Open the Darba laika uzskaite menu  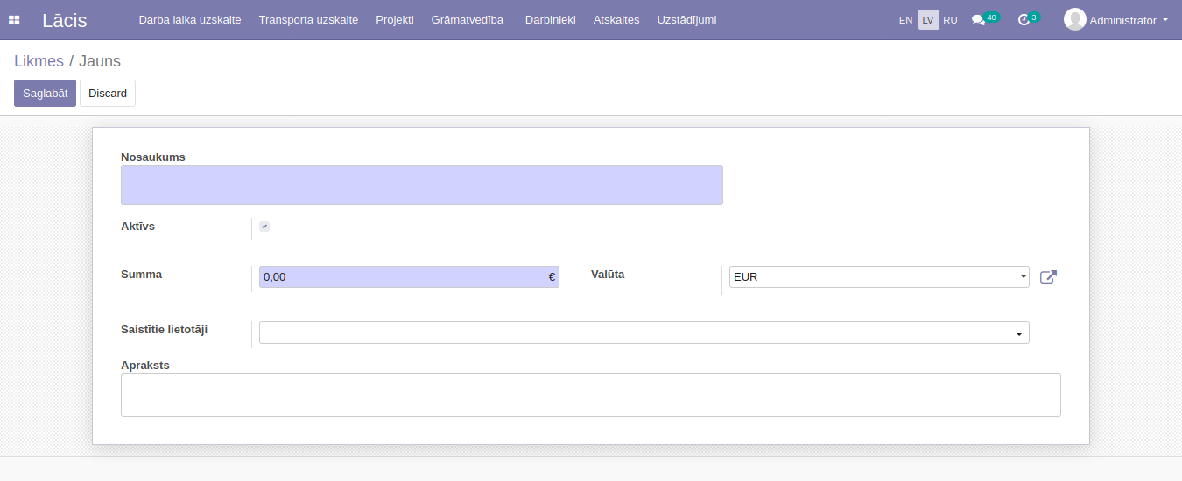(189, 20)
